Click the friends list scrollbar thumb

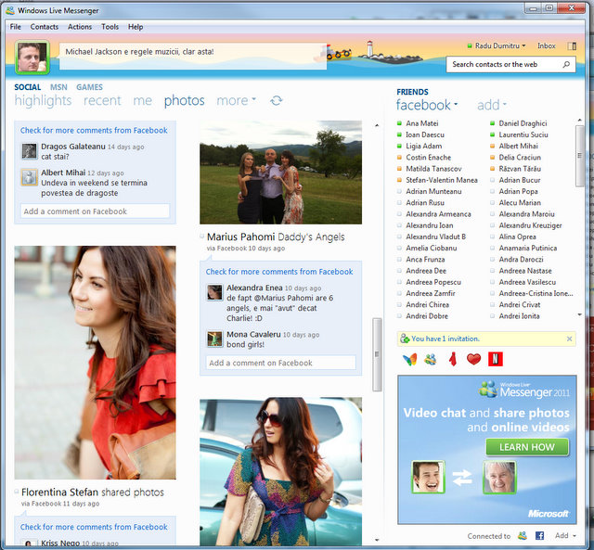[579, 156]
